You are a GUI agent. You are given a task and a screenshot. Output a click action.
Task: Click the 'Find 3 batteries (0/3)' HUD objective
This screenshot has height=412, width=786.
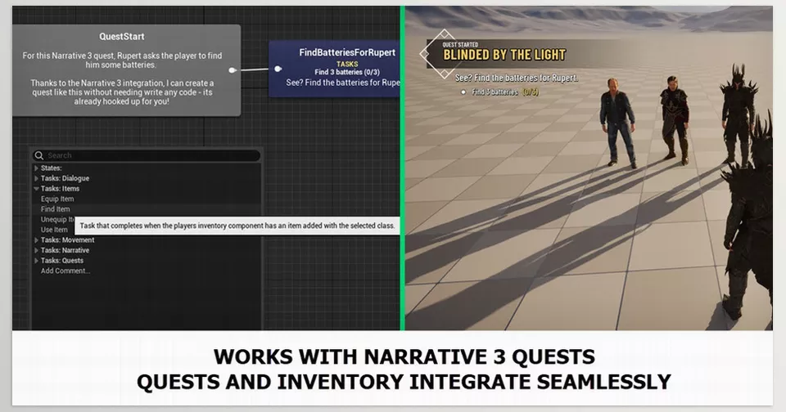point(505,92)
